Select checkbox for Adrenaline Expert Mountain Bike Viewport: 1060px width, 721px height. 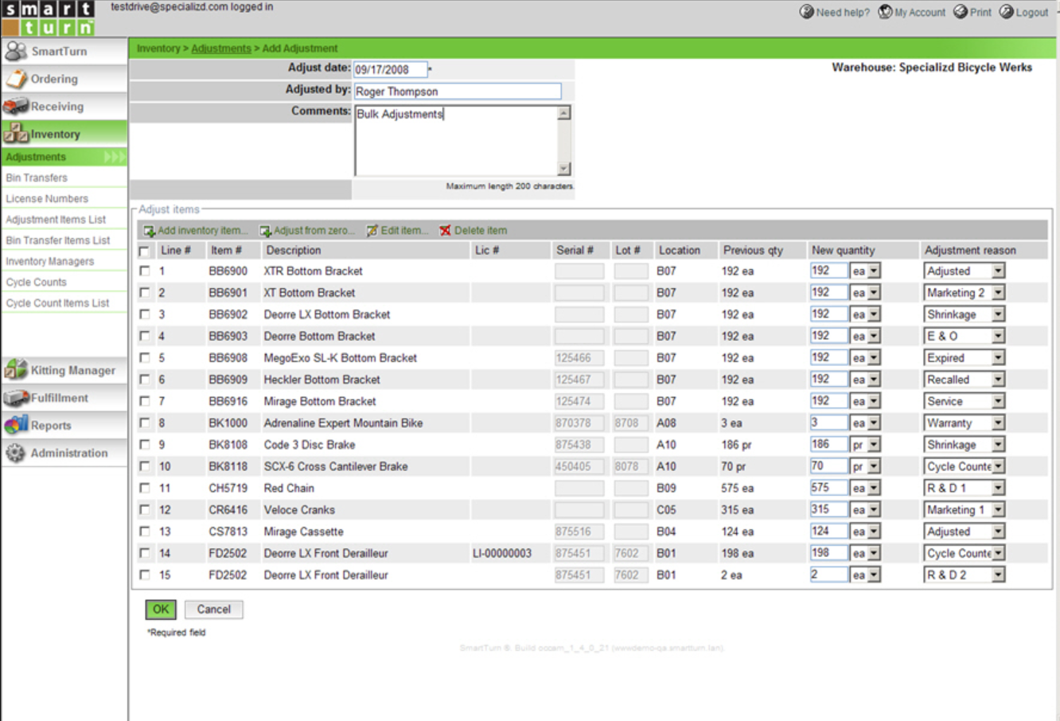click(144, 423)
